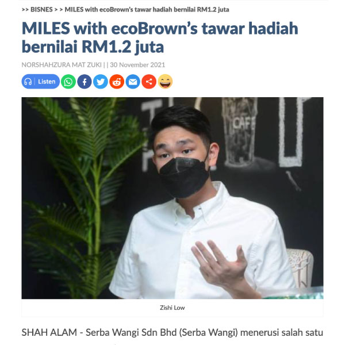Click the Serba Wangi Sdn Bhd company name

[x=131, y=332]
